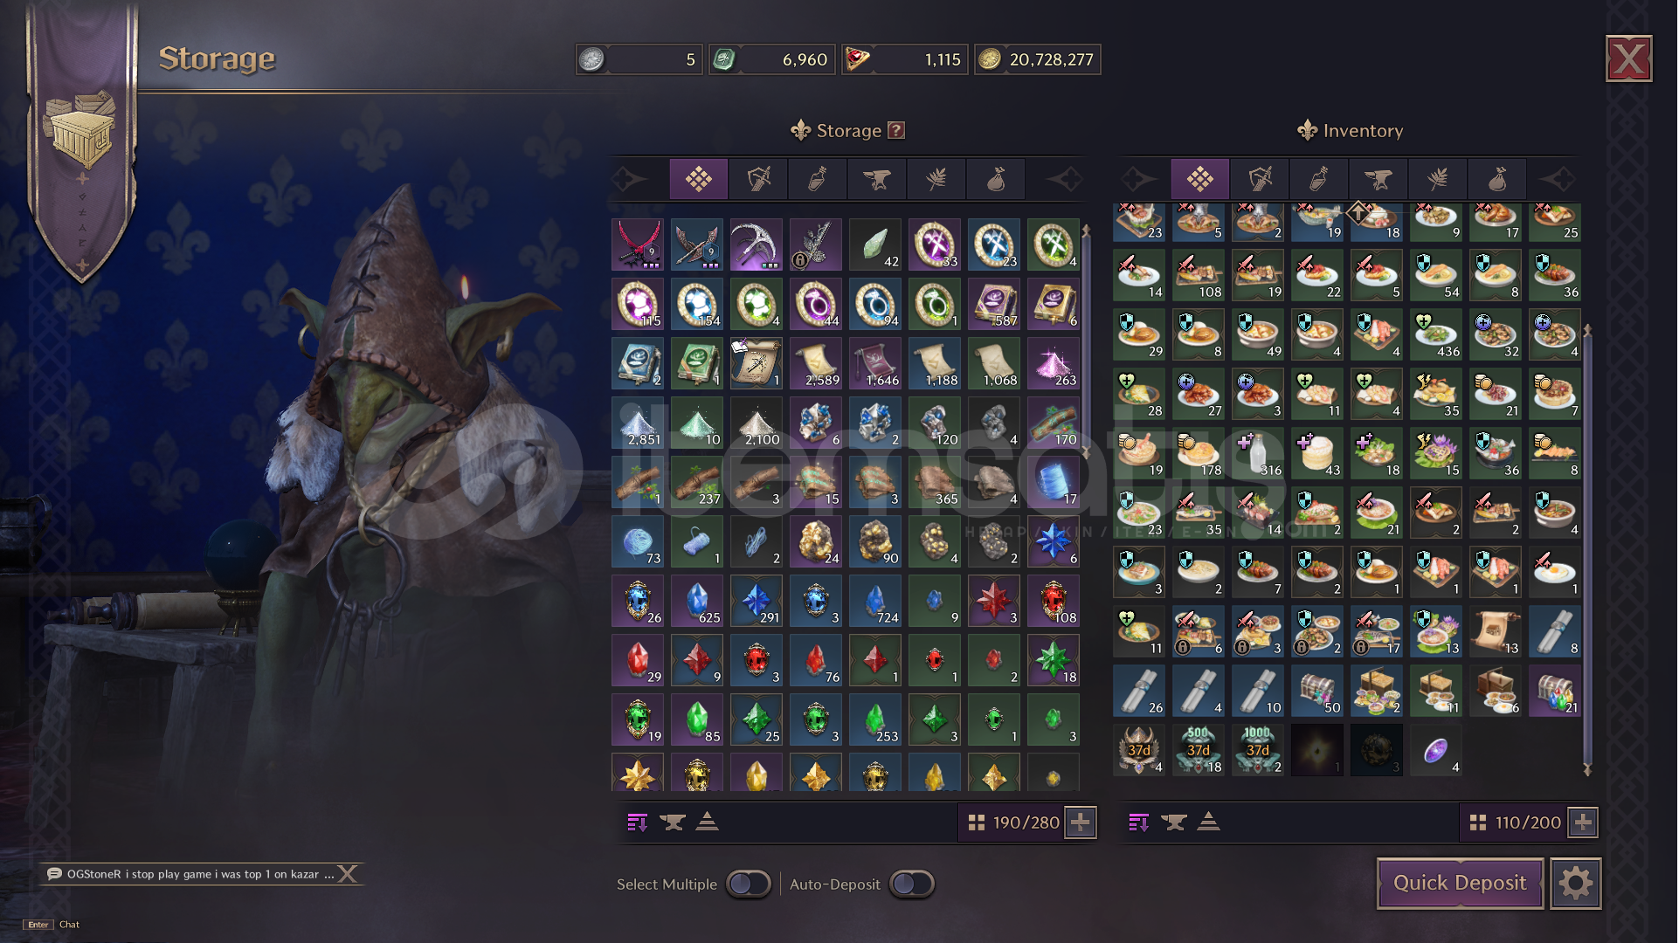Image resolution: width=1679 pixels, height=943 pixels.
Task: Open Quick Deposit settings gear
Action: [1575, 884]
